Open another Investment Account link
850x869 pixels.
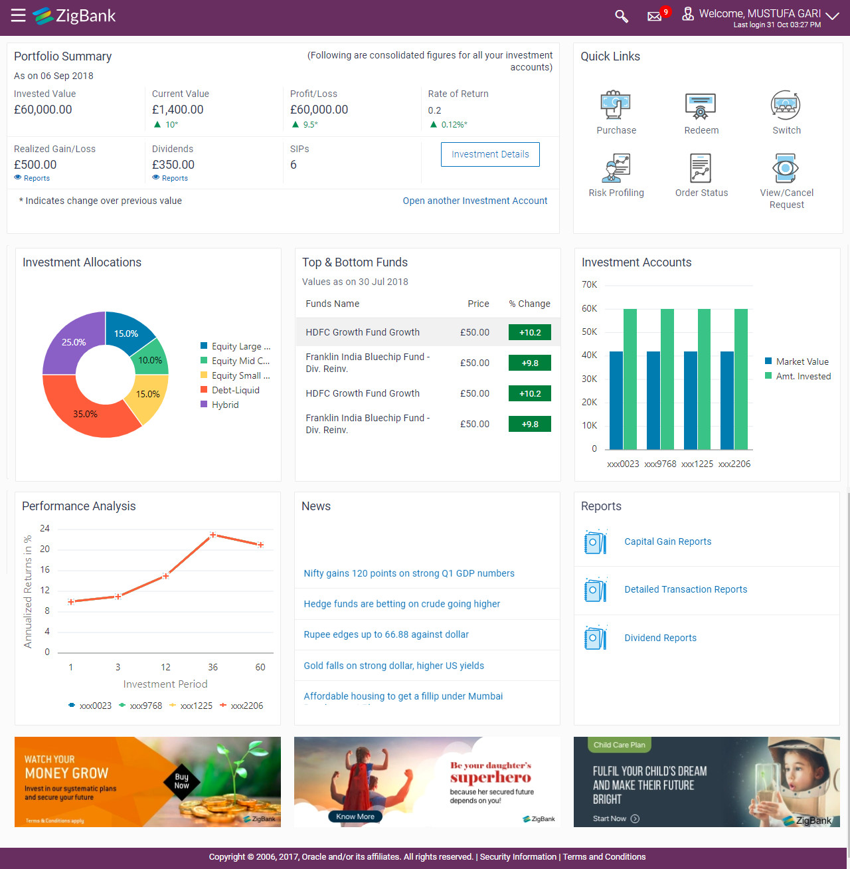click(475, 201)
